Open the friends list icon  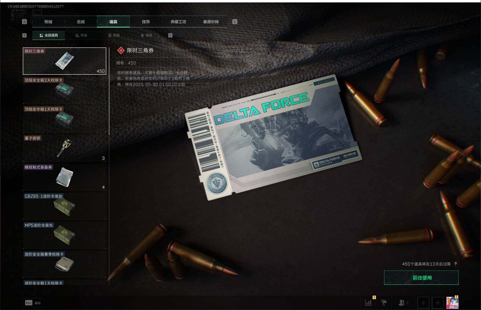(x=403, y=302)
